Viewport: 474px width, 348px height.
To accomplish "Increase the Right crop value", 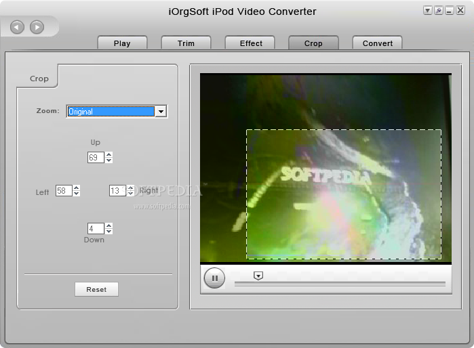I will (x=131, y=188).
